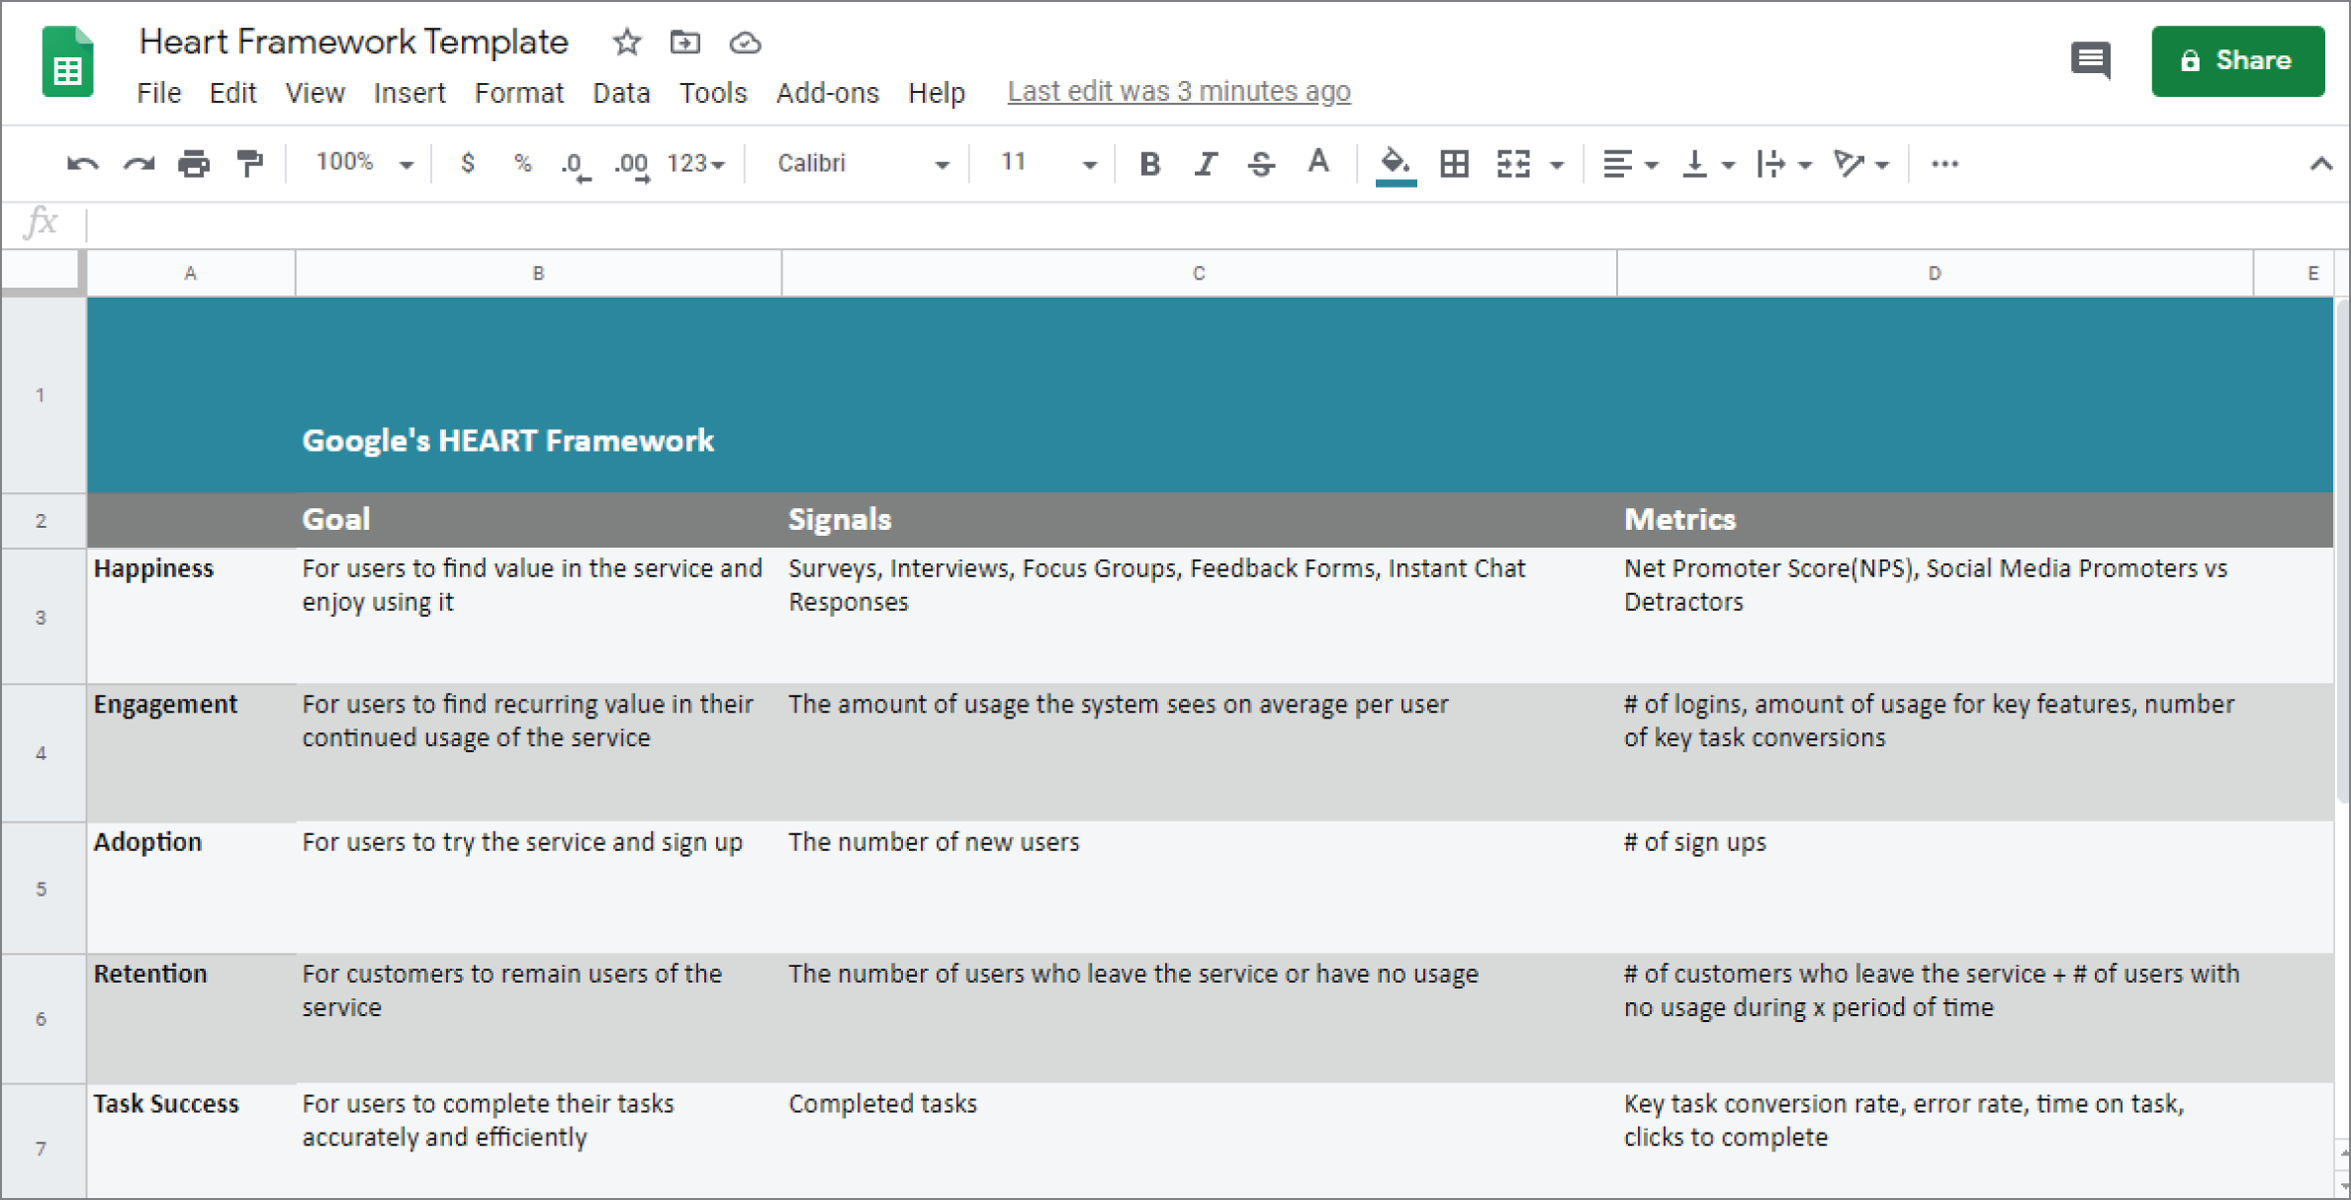Screen dimensions: 2351x1200
Task: Toggle strikethrough formatting
Action: tap(1261, 164)
